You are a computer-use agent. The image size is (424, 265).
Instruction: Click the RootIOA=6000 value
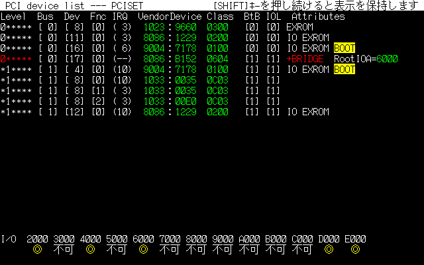pos(366,59)
